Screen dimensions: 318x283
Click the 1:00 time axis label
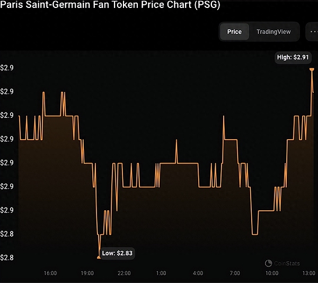tap(161, 273)
